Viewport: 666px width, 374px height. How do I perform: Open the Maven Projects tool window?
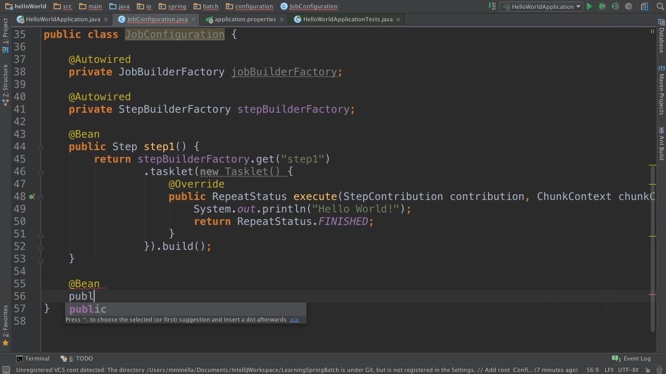point(661,90)
